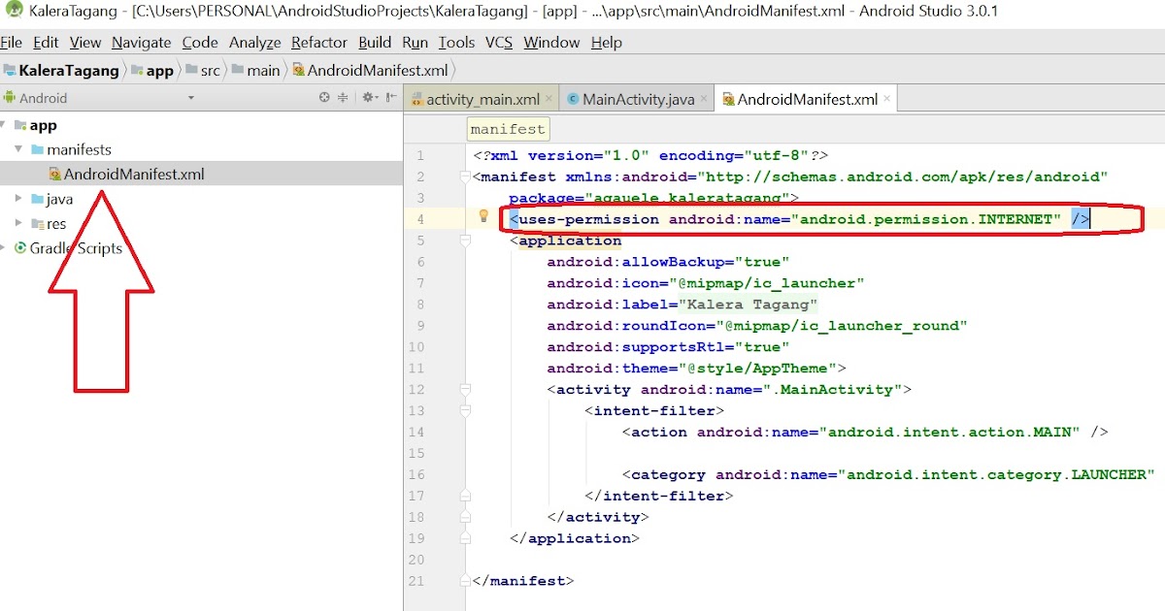Hide the project panel with hide icon
The image size is (1165, 611).
[x=391, y=98]
